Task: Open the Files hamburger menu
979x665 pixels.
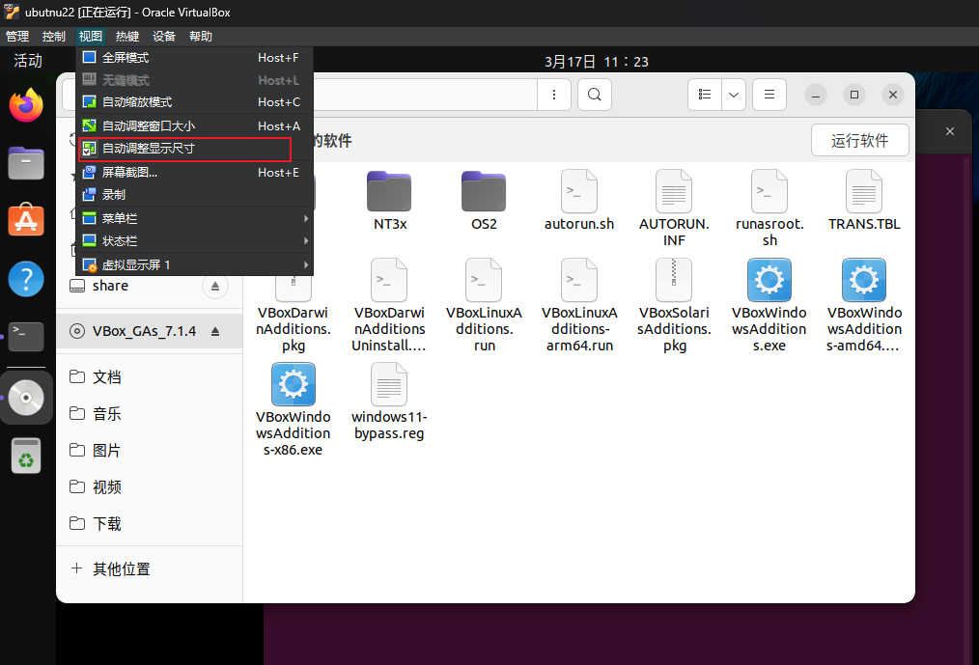Action: tap(769, 95)
